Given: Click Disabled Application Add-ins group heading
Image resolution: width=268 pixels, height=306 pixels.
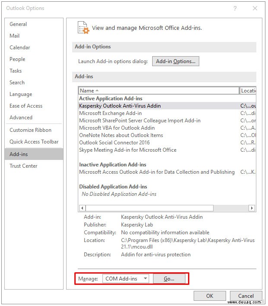Looking at the screenshot, I should pyautogui.click(x=113, y=187).
